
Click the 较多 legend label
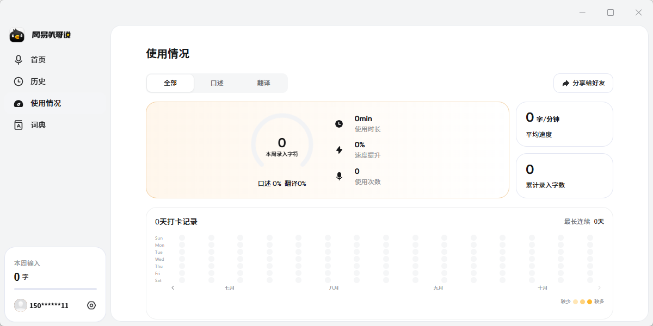599,302
